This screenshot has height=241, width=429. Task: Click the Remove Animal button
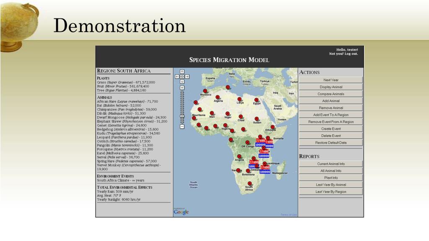pyautogui.click(x=331, y=108)
